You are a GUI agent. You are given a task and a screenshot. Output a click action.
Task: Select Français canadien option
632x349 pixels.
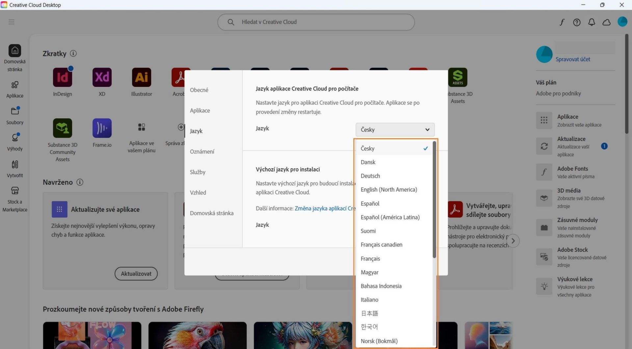pyautogui.click(x=394, y=245)
